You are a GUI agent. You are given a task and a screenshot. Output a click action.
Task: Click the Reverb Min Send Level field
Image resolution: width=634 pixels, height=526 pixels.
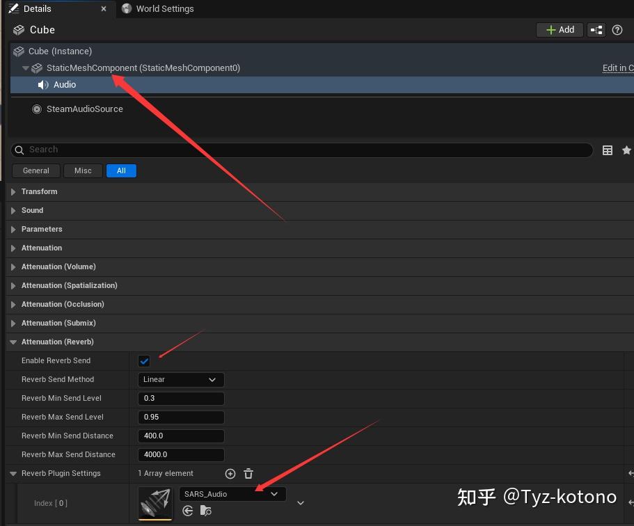[181, 398]
